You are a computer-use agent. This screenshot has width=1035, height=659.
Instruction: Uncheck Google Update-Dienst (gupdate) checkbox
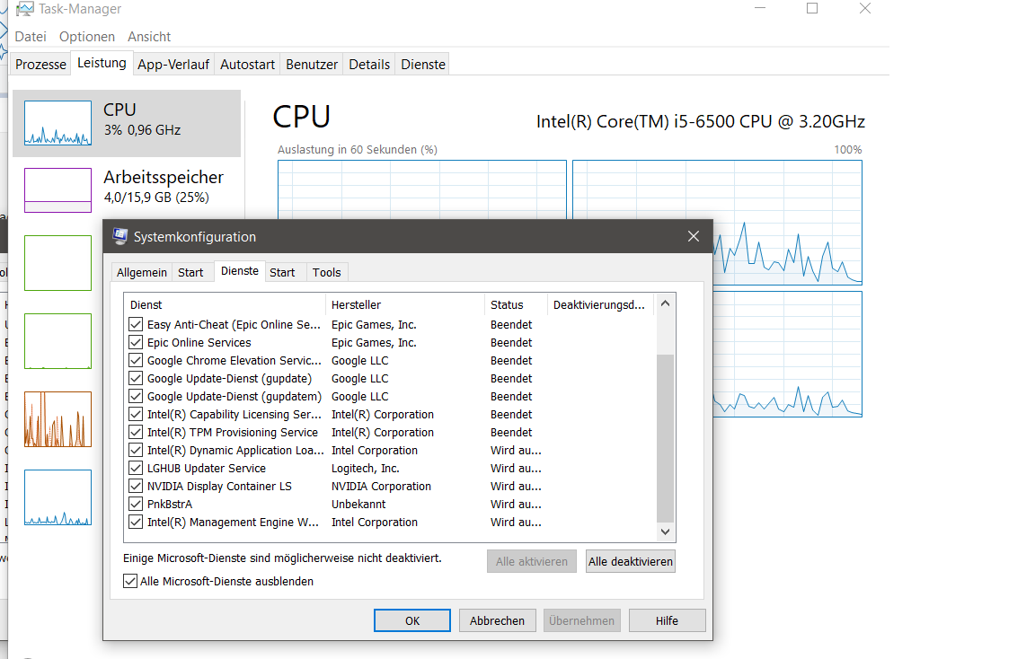pyautogui.click(x=136, y=378)
